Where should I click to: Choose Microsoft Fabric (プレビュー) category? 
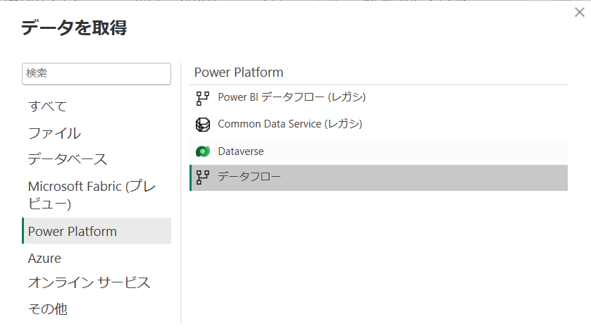[x=92, y=195]
